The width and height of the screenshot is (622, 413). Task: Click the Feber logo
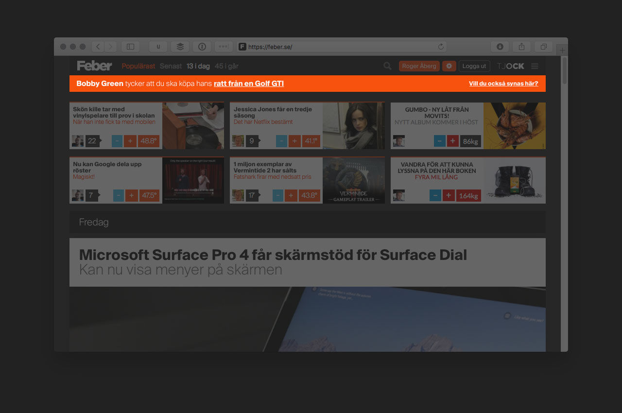click(x=94, y=66)
